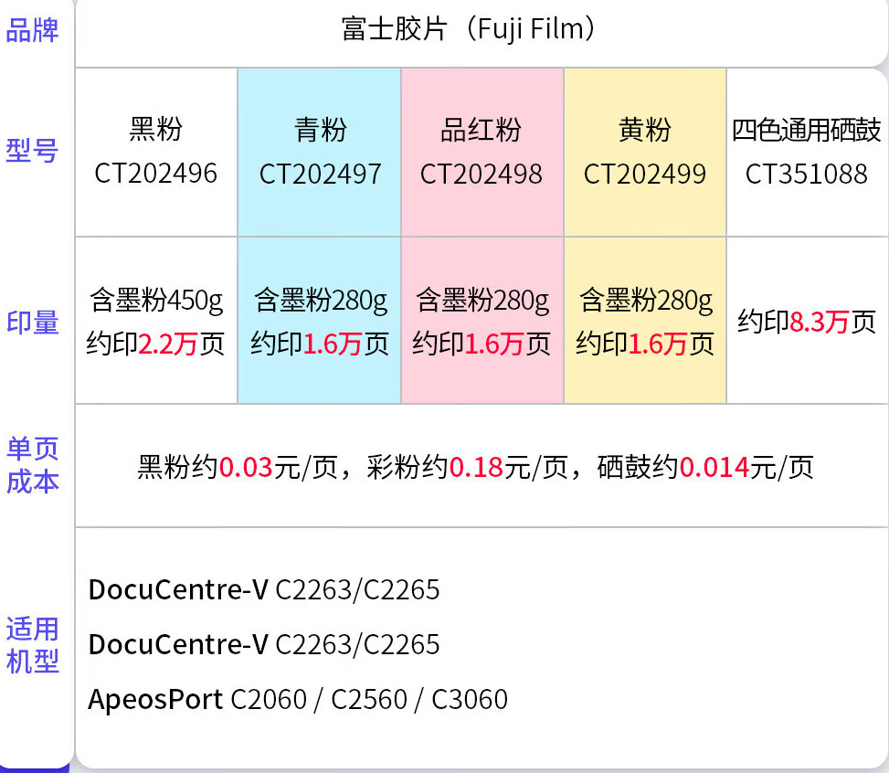Click the 品牌 row label
Screen dimensions: 889x773
[x=33, y=30]
